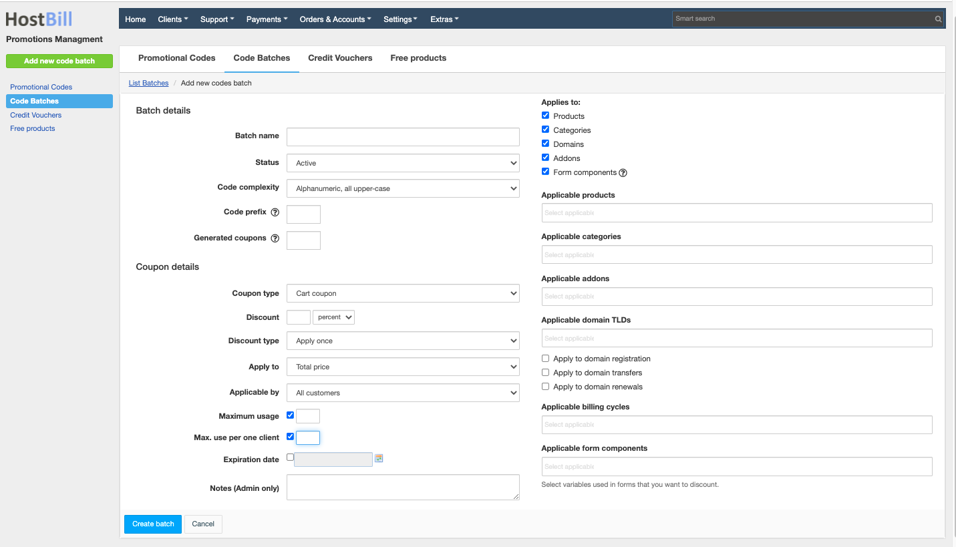Click help icon next to Code prefix
The image size is (956, 547).
click(275, 212)
